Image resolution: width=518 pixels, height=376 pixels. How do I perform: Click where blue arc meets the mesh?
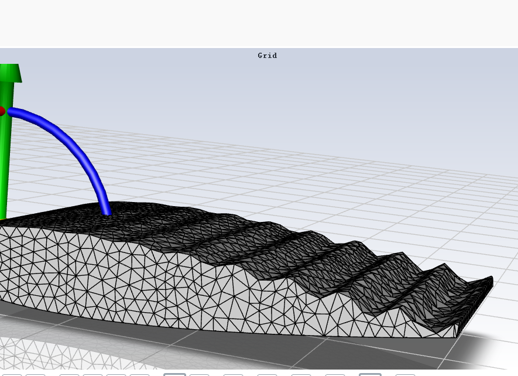pyautogui.click(x=108, y=213)
